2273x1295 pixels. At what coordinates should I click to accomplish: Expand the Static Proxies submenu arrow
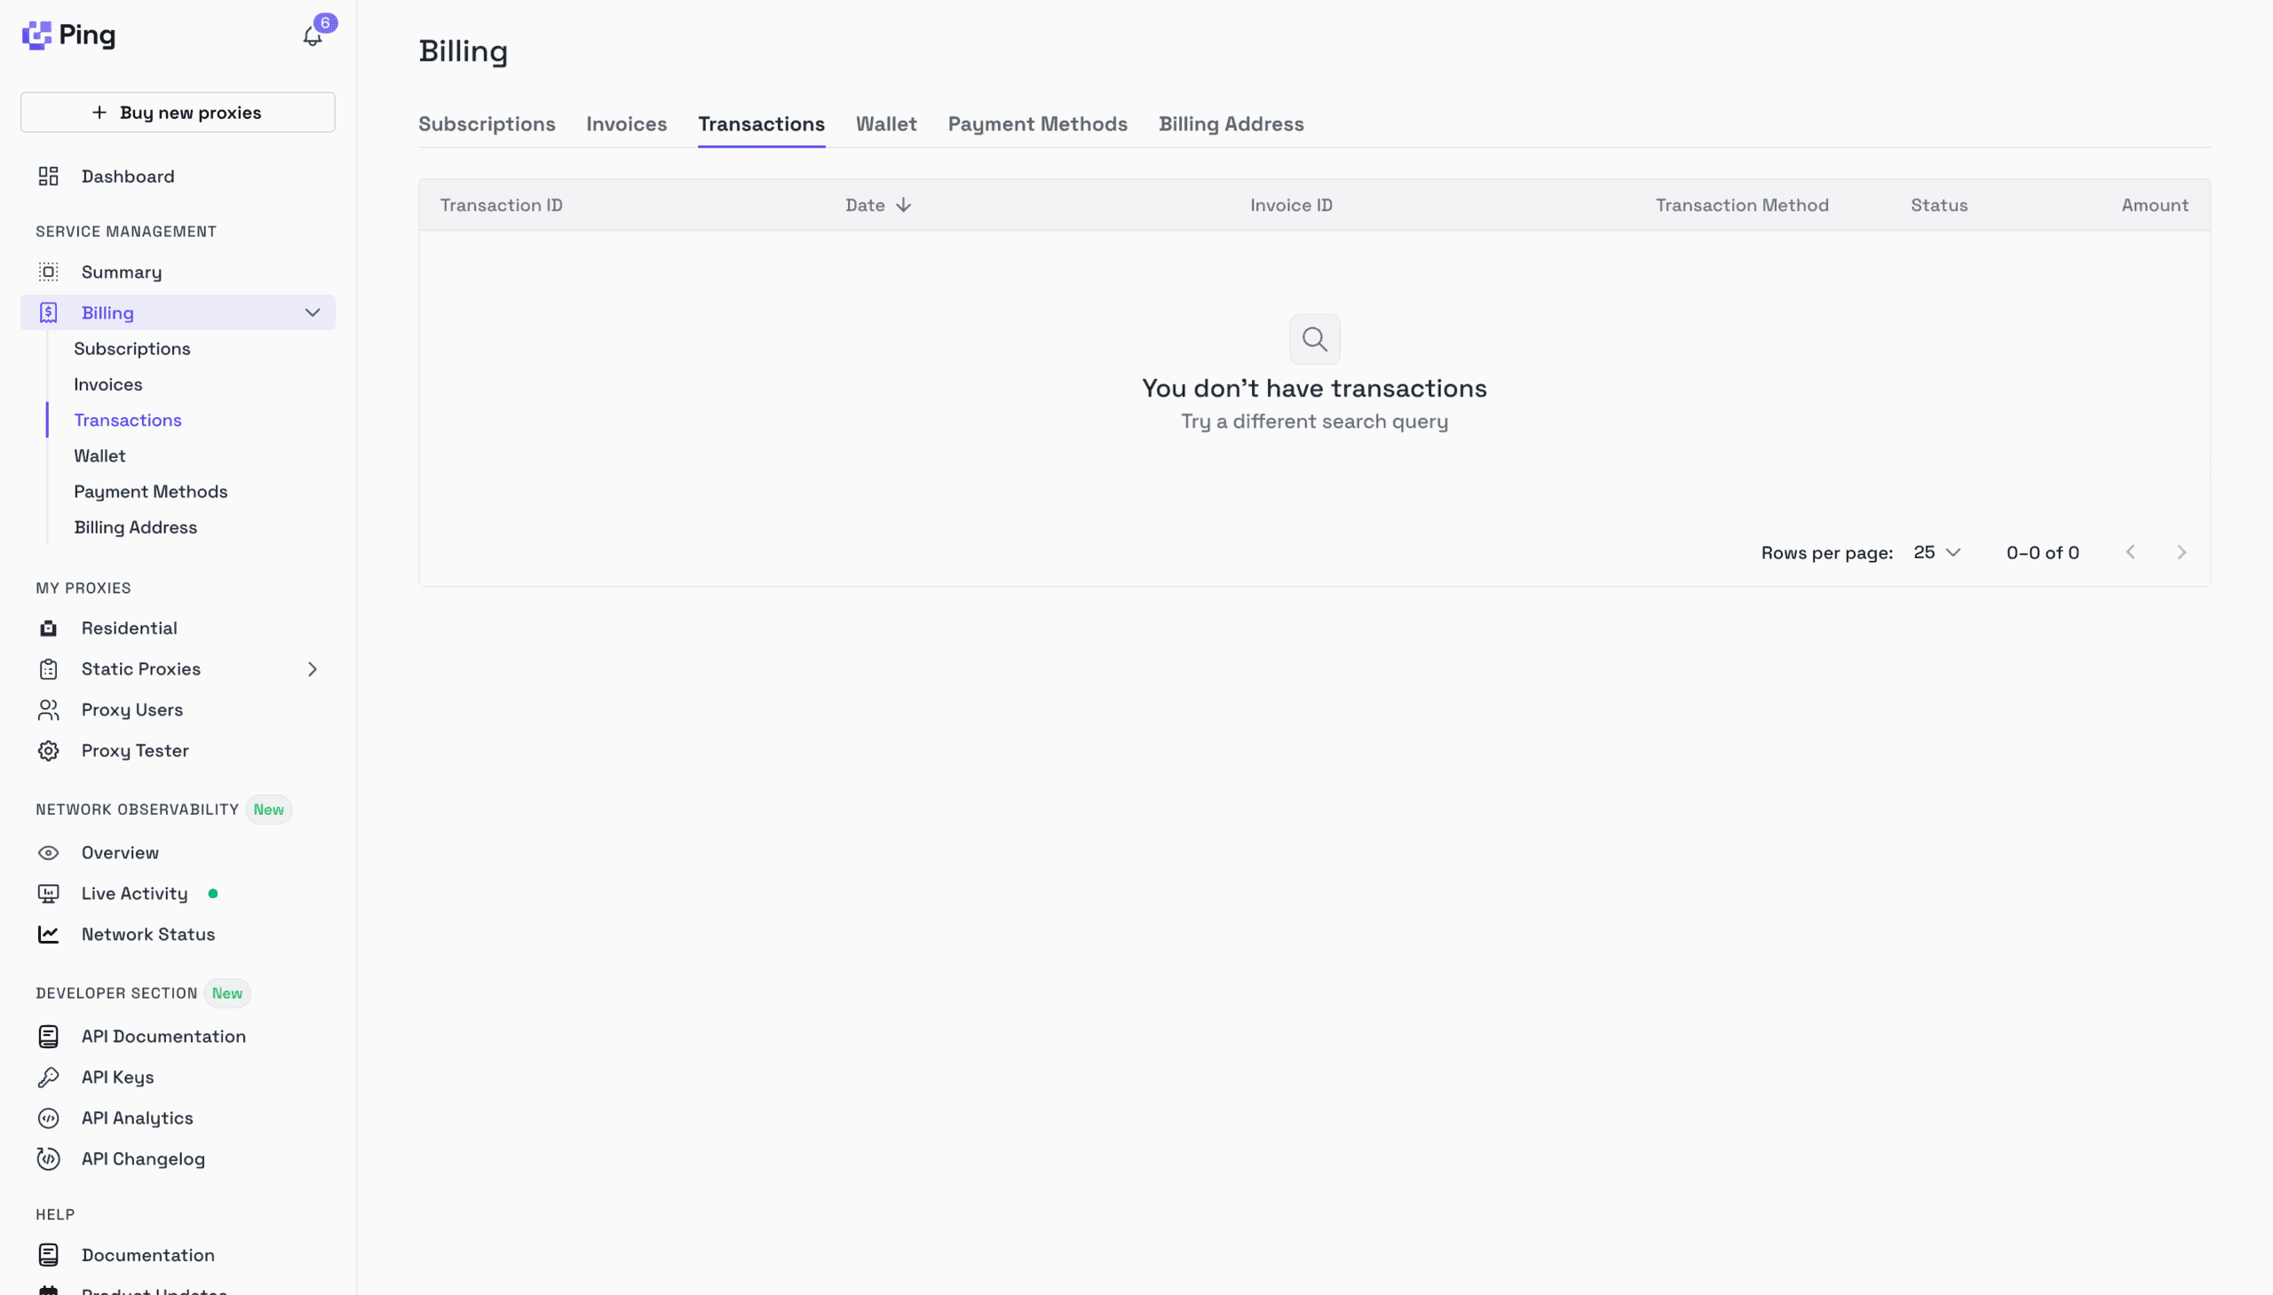click(313, 669)
